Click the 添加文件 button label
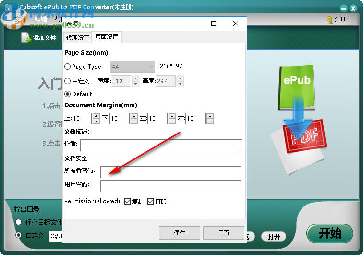The width and height of the screenshot is (363, 255). click(x=45, y=38)
